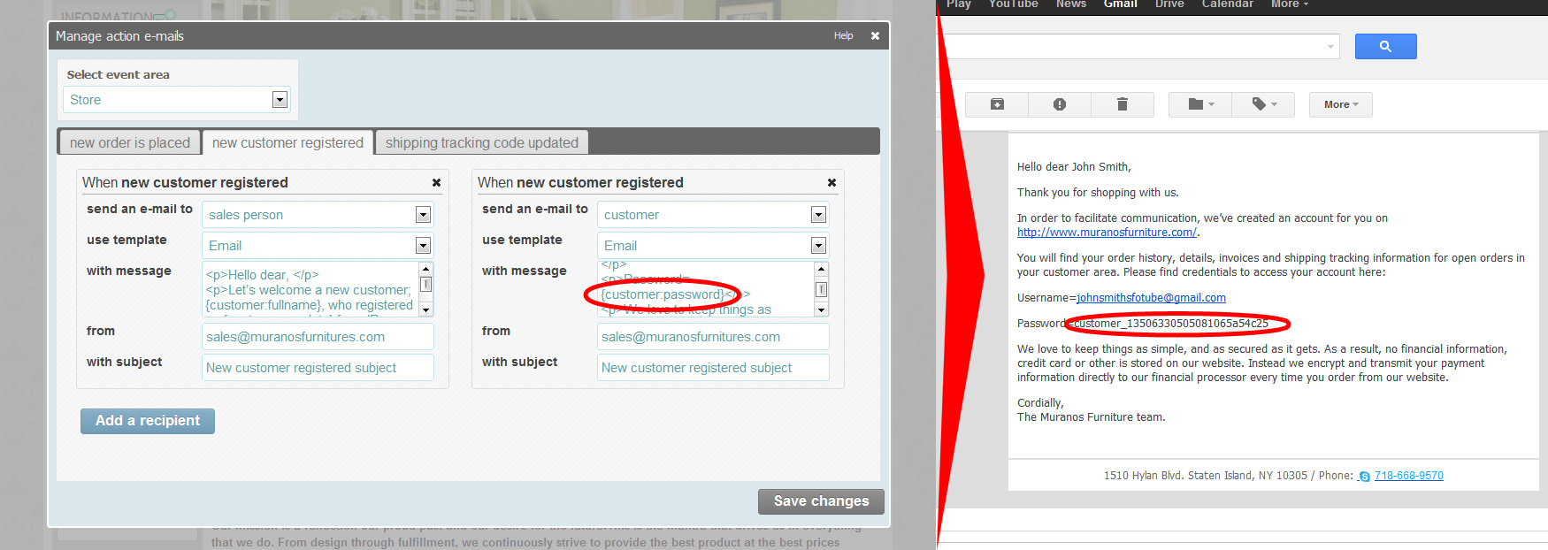Open the Email template dropdown for sales person
Screen dimensions: 1548x550
coord(423,246)
